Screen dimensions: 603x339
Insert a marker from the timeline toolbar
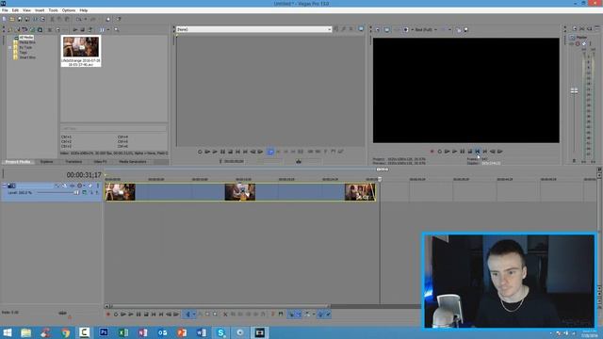[273, 315]
